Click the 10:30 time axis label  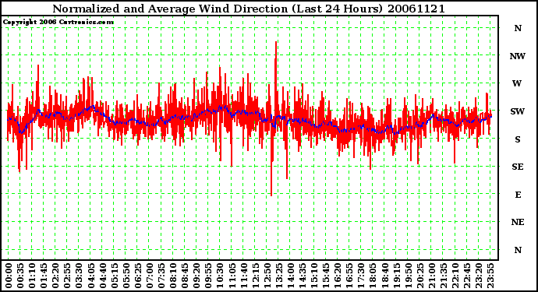(x=220, y=276)
